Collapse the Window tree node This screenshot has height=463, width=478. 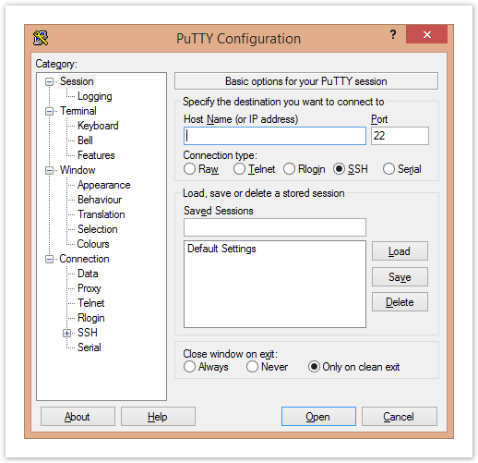pyautogui.click(x=49, y=170)
